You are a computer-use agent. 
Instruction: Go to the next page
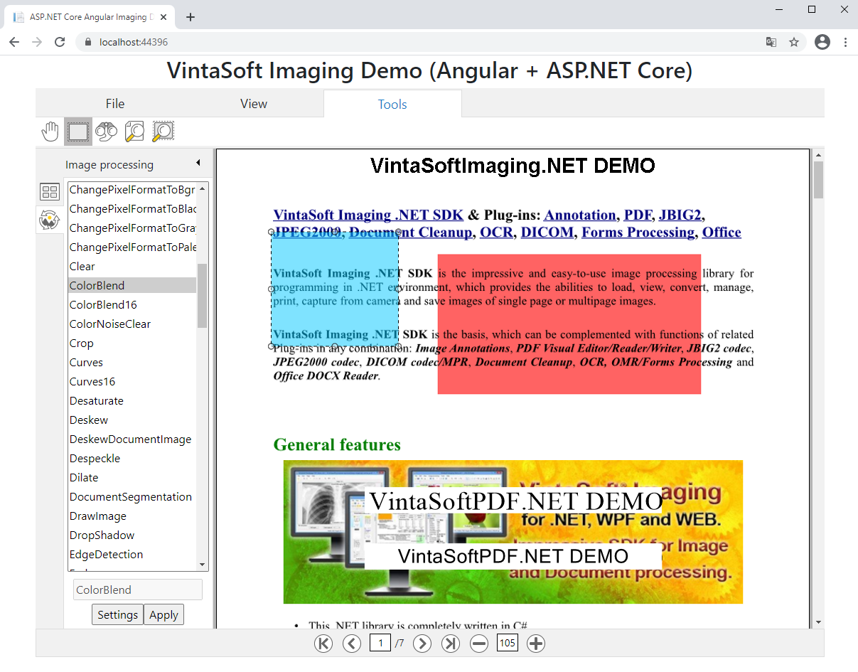422,644
